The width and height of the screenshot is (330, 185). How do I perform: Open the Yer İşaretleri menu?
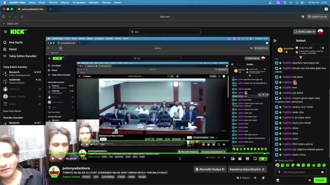click(79, 3)
